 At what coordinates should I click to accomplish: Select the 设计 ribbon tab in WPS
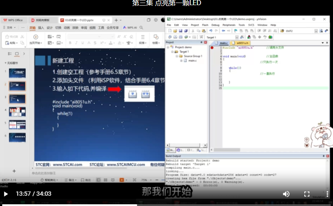[x=49, y=27]
